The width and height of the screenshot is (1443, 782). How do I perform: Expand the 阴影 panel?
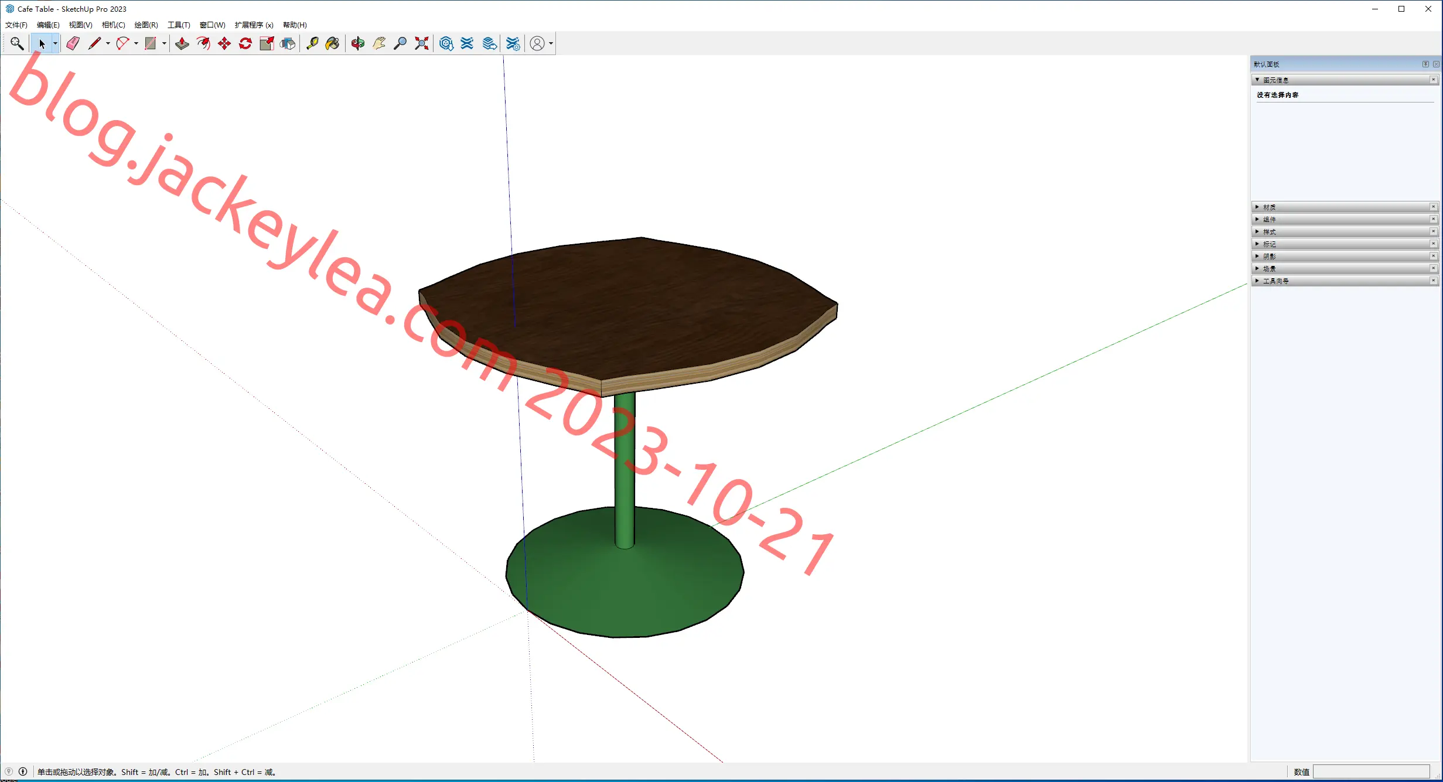1257,256
